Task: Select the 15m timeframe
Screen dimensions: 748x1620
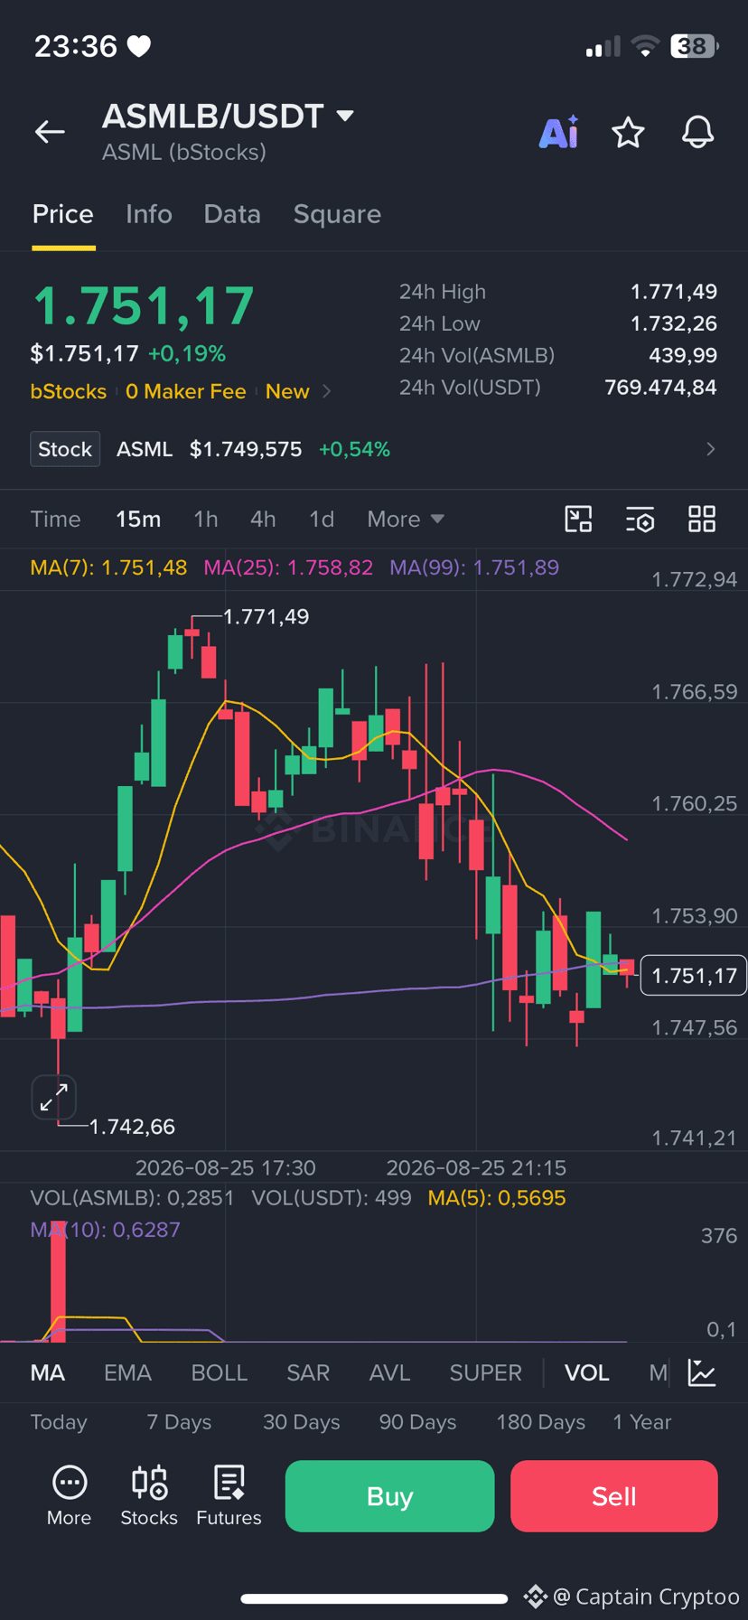Action: [x=138, y=519]
